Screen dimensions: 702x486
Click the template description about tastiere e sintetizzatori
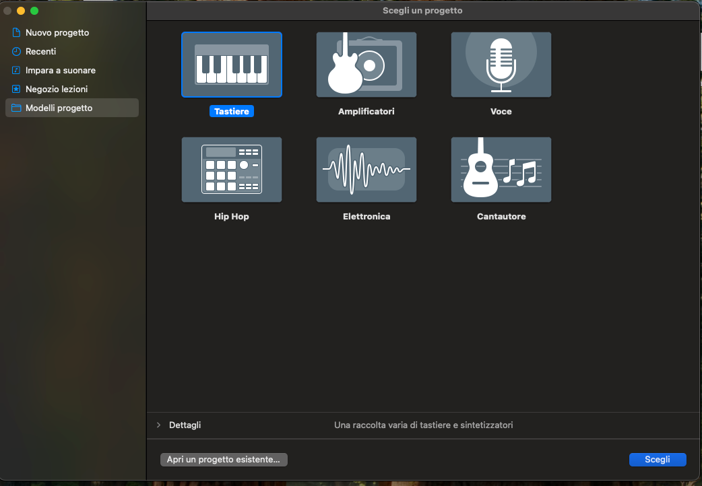(x=424, y=425)
